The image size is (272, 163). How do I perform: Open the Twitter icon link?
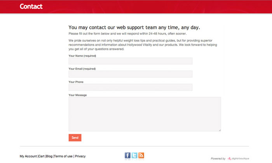(x=134, y=155)
